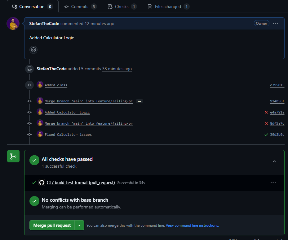Viewport: 288px width, 240px height.
Task: Click red X status on commit 8df5a7d
Action: [266, 123]
